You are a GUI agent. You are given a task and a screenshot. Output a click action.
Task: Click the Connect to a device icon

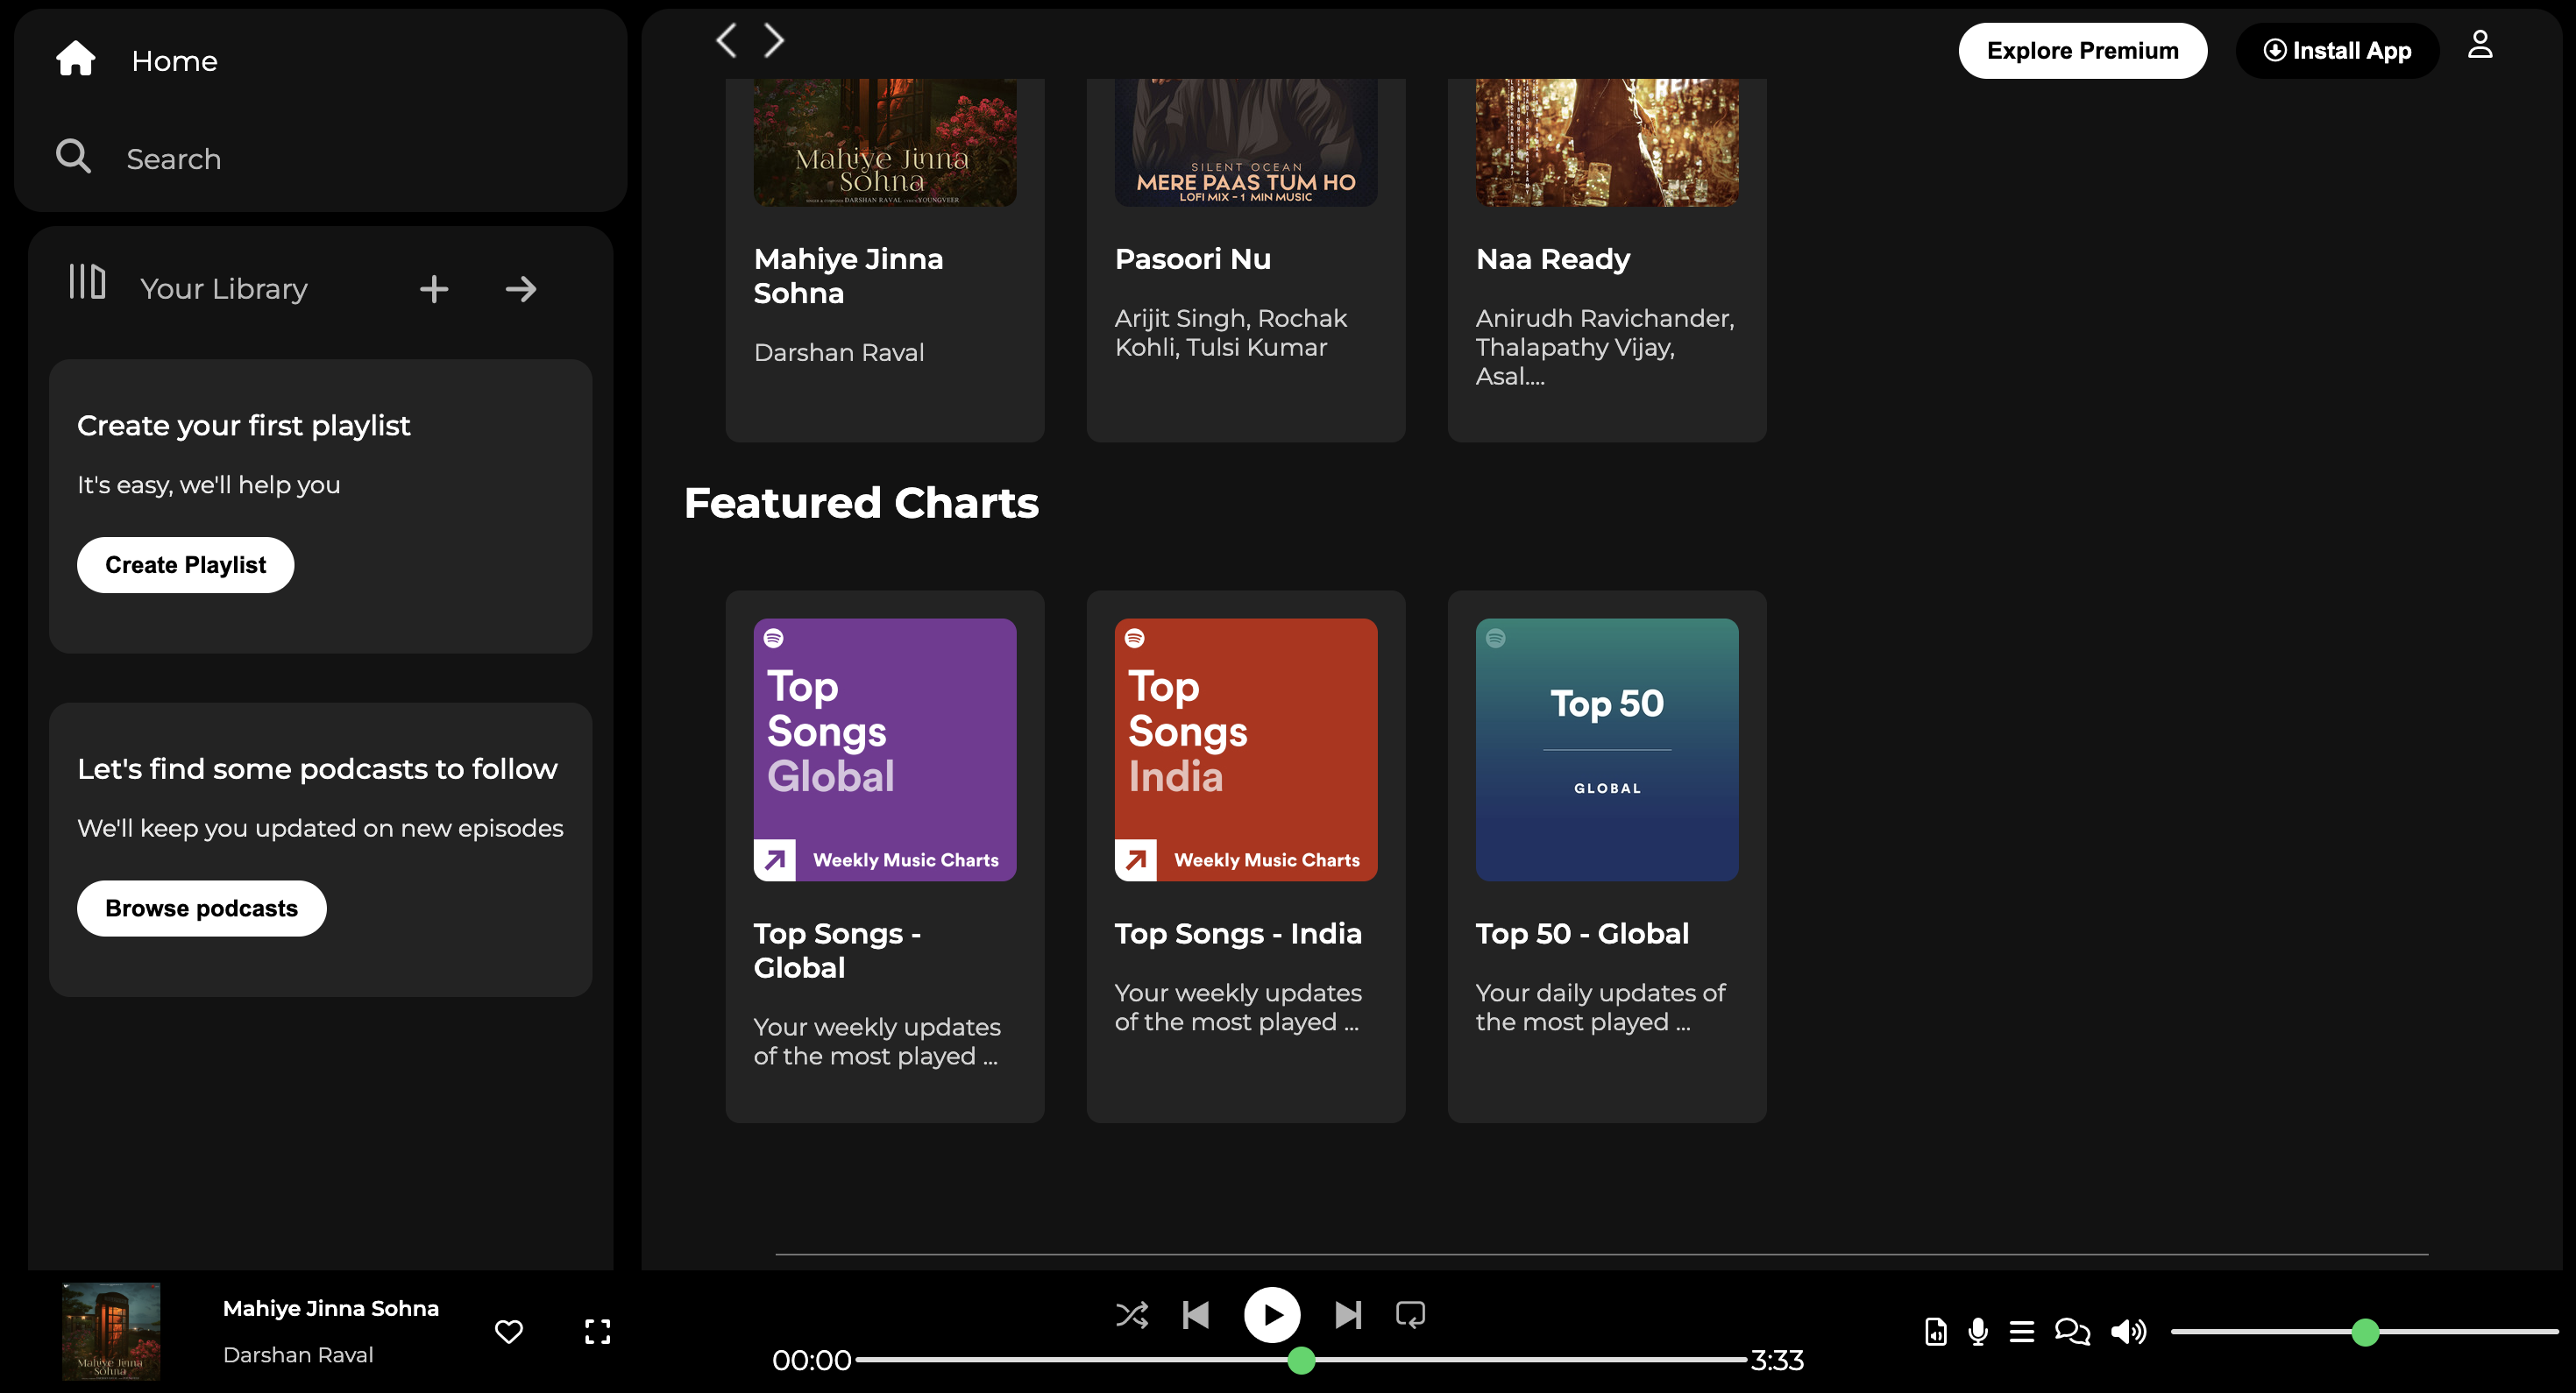[x=2071, y=1331]
